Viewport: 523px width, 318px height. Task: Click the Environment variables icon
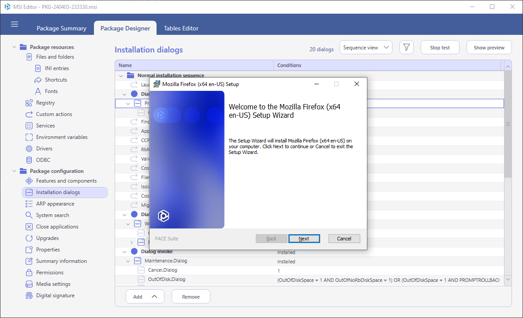[x=29, y=137]
